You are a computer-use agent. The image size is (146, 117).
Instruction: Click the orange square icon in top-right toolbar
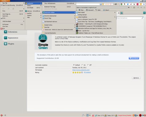tap(141, 4)
